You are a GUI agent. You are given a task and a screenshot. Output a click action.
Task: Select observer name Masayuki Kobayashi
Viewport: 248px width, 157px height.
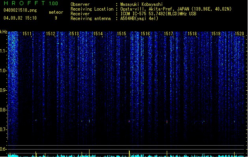point(142,4)
